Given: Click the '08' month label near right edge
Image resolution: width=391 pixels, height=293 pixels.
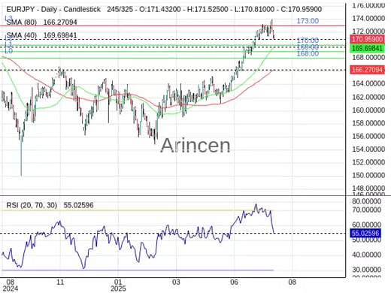Looking at the screenshot, I should 292,282.
